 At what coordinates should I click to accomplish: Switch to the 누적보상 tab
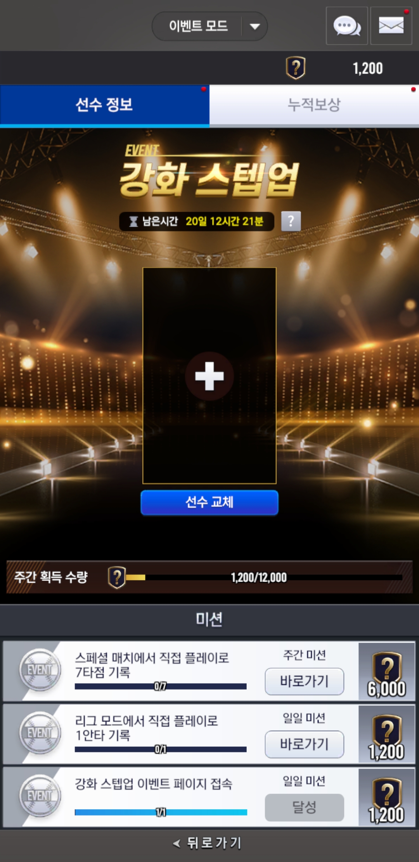tap(314, 105)
